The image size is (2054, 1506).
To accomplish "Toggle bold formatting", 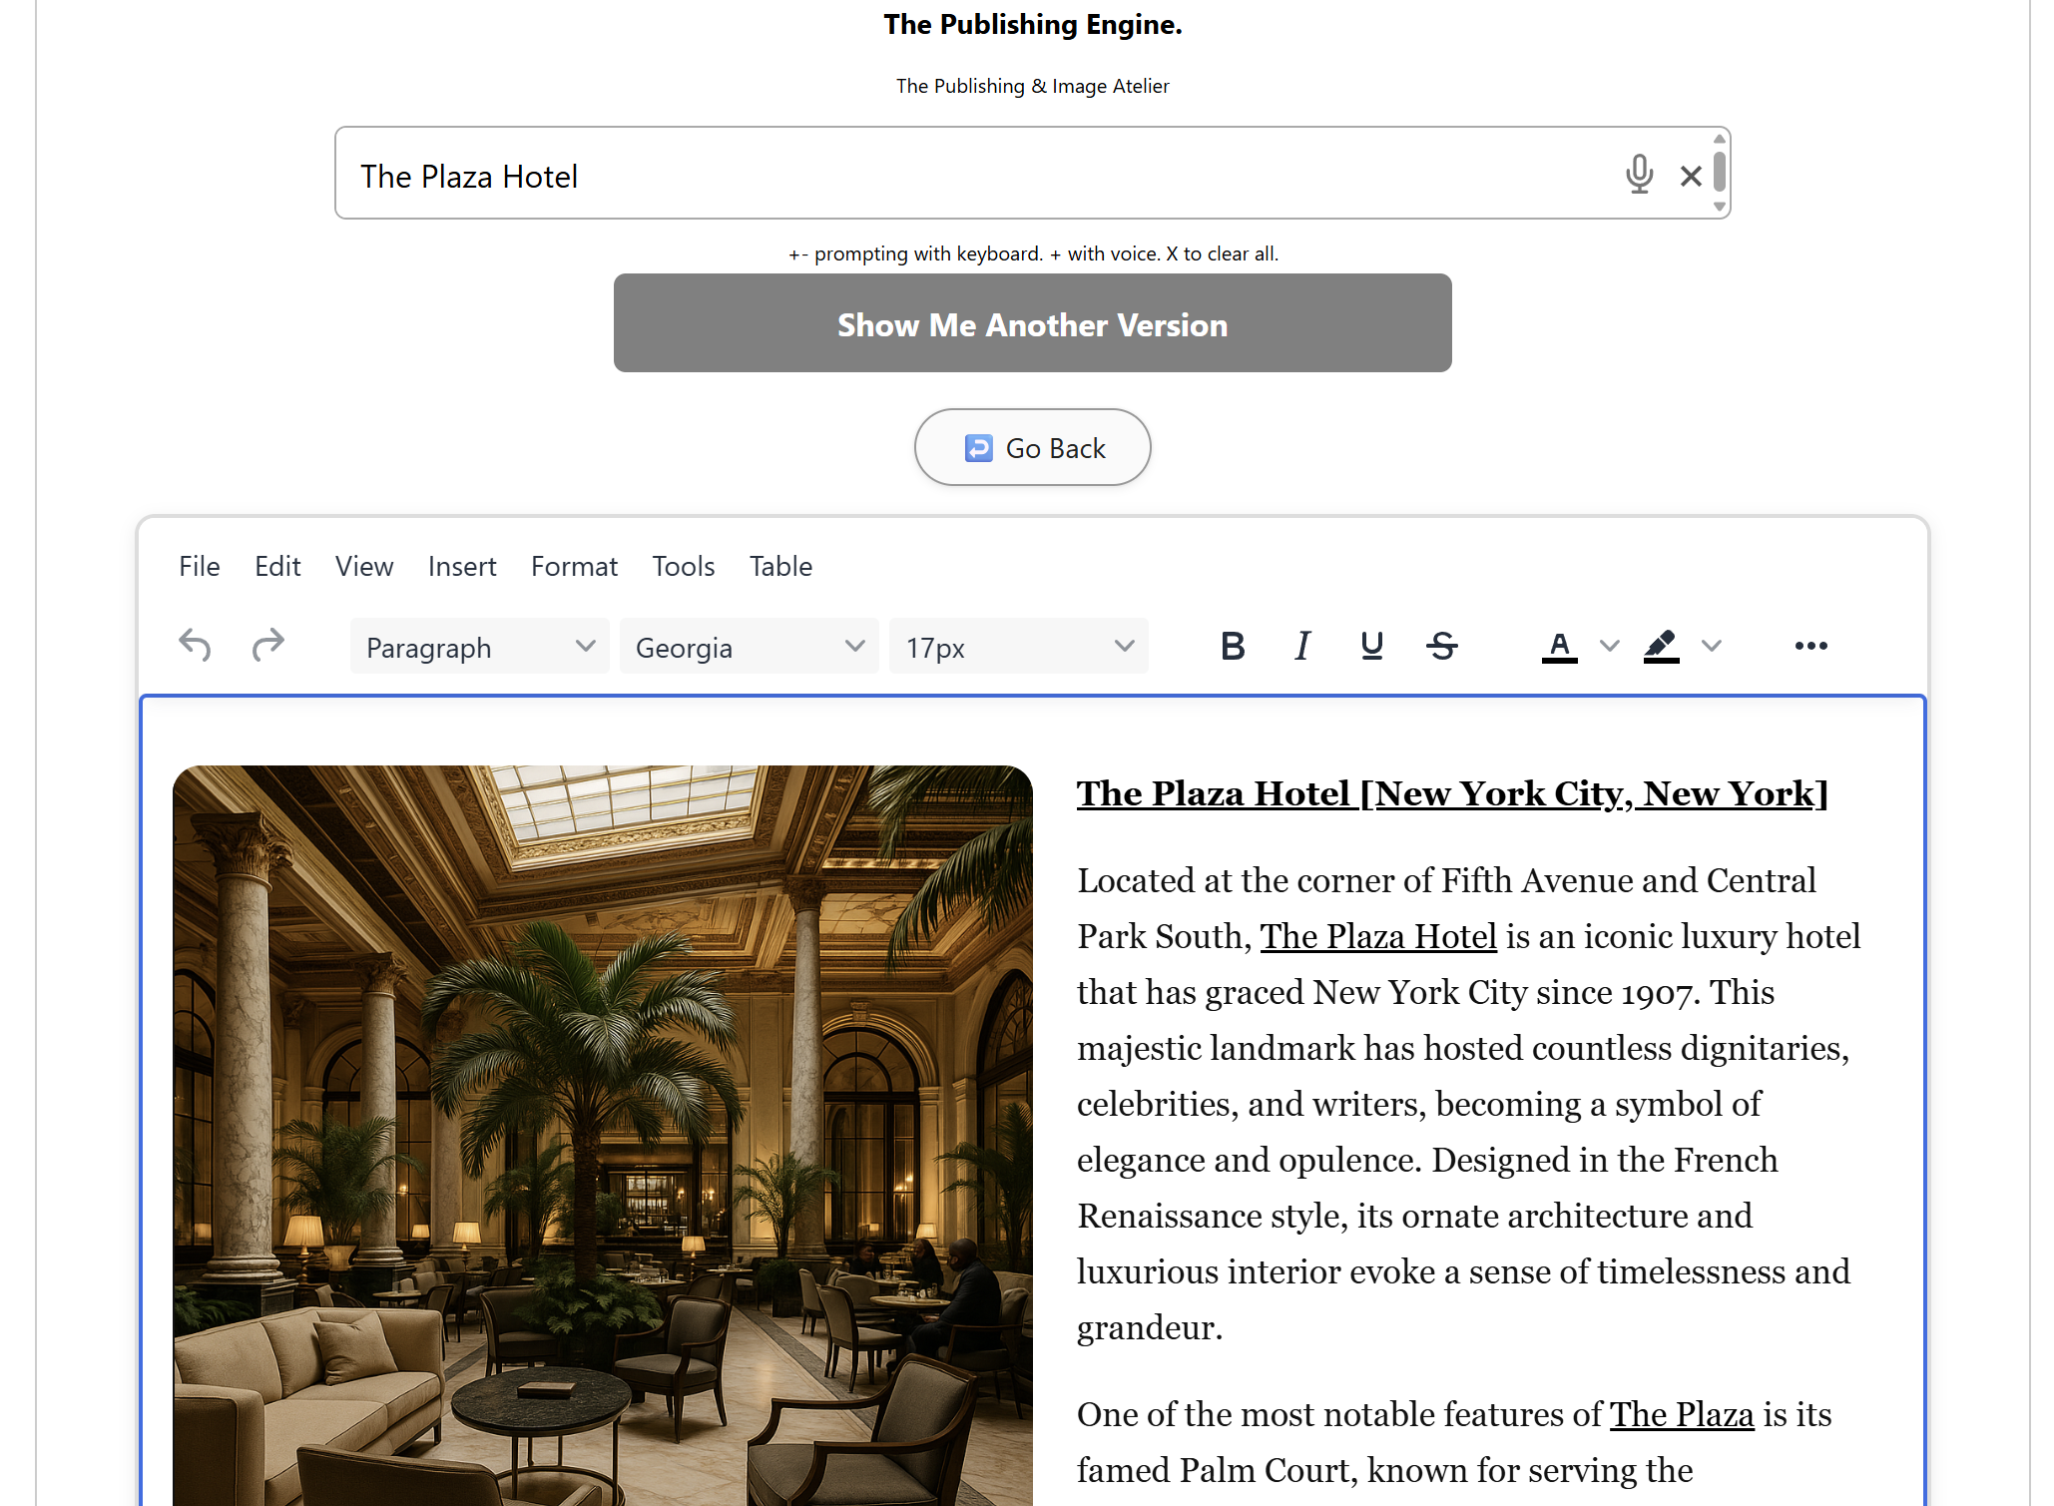I will tap(1233, 646).
